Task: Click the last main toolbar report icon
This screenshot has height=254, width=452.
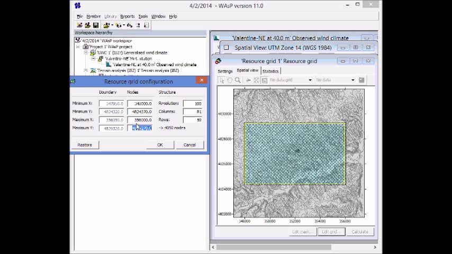Action: pos(146,25)
